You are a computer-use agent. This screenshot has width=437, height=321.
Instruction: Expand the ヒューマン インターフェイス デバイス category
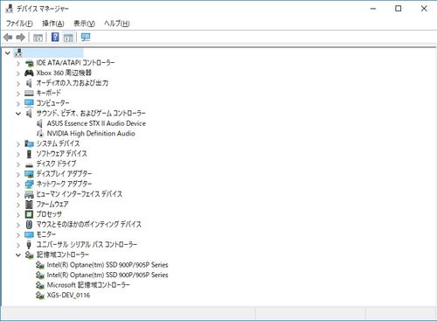[18, 194]
